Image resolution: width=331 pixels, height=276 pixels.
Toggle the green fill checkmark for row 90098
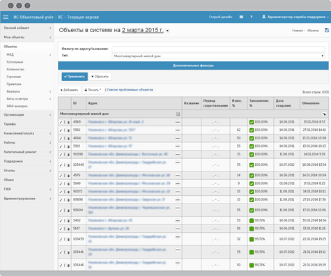click(x=252, y=155)
